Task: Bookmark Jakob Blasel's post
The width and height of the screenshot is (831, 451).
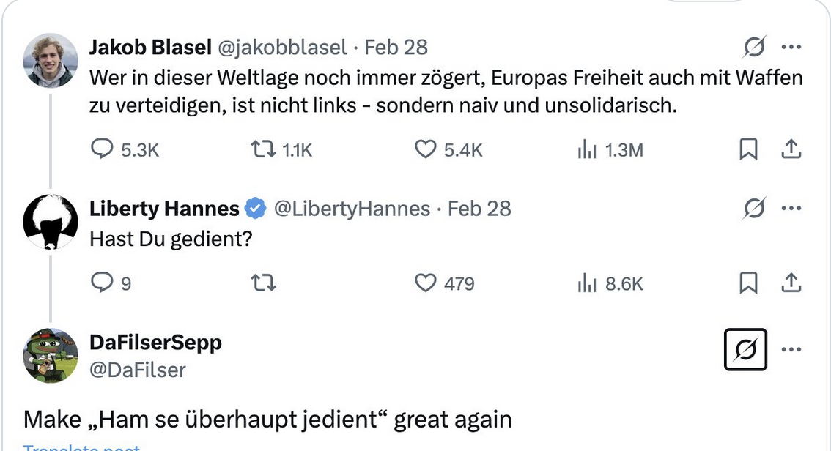Action: [747, 150]
